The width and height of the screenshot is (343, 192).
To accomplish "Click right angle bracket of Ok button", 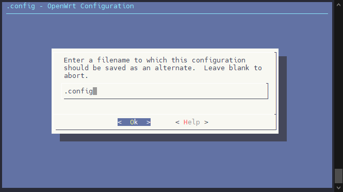I will pos(149,122).
